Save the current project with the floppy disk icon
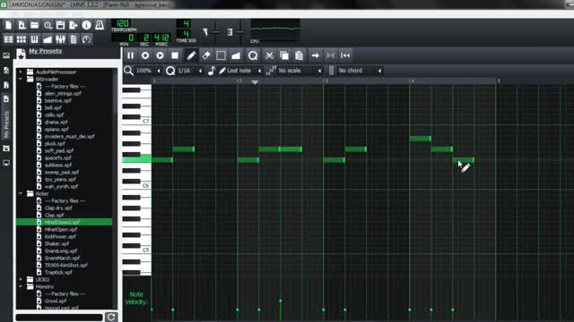The width and height of the screenshot is (574, 322). tap(60, 25)
